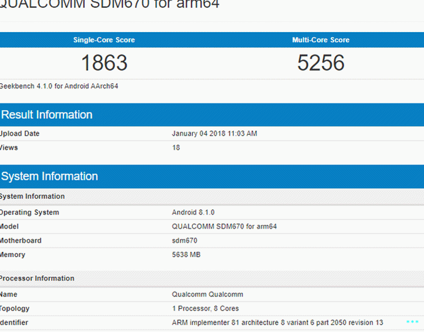Select the 5638 MB memory value
424x332 pixels.
pyautogui.click(x=186, y=254)
